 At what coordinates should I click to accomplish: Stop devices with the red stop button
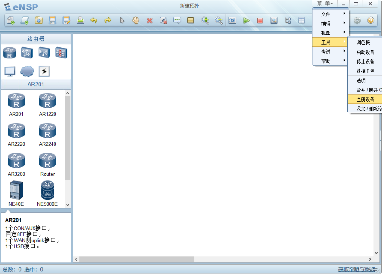click(260, 20)
